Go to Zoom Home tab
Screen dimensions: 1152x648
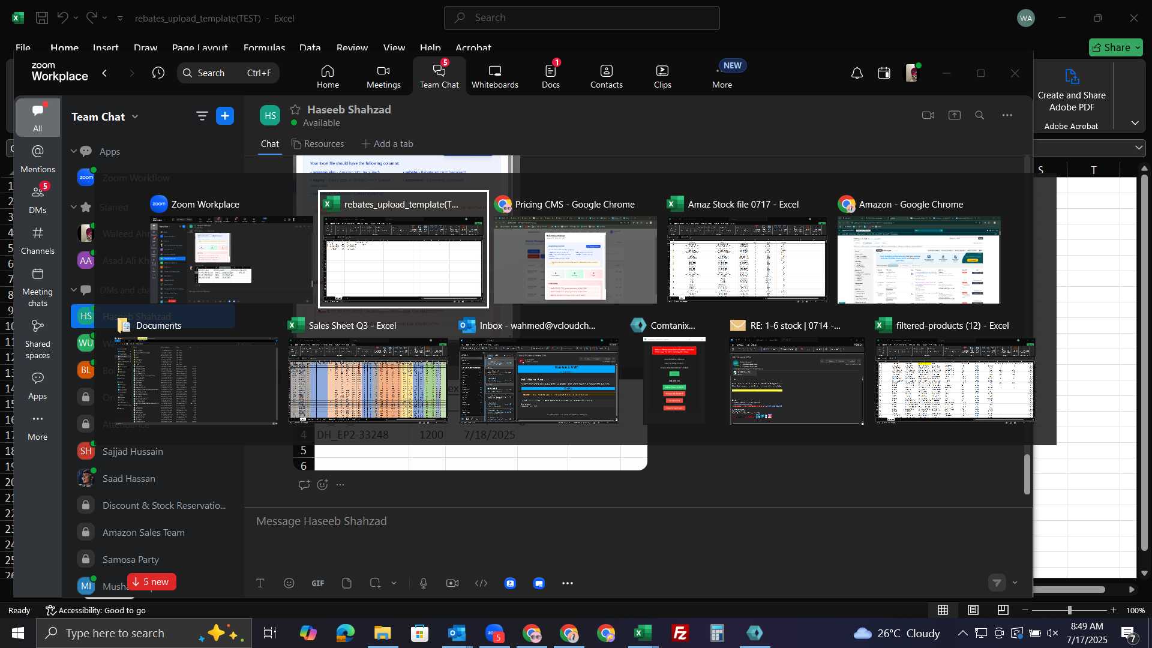328,76
